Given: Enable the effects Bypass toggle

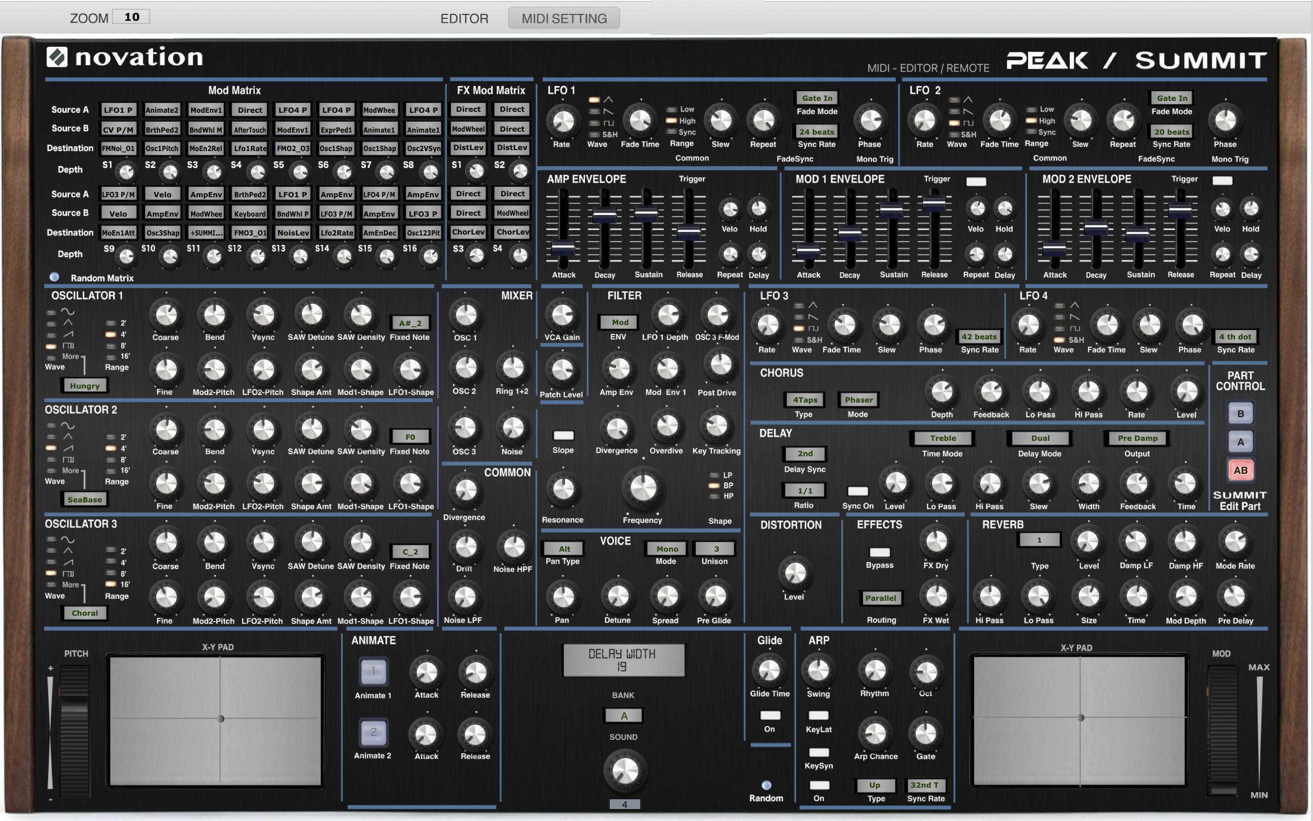Looking at the screenshot, I should coord(880,552).
